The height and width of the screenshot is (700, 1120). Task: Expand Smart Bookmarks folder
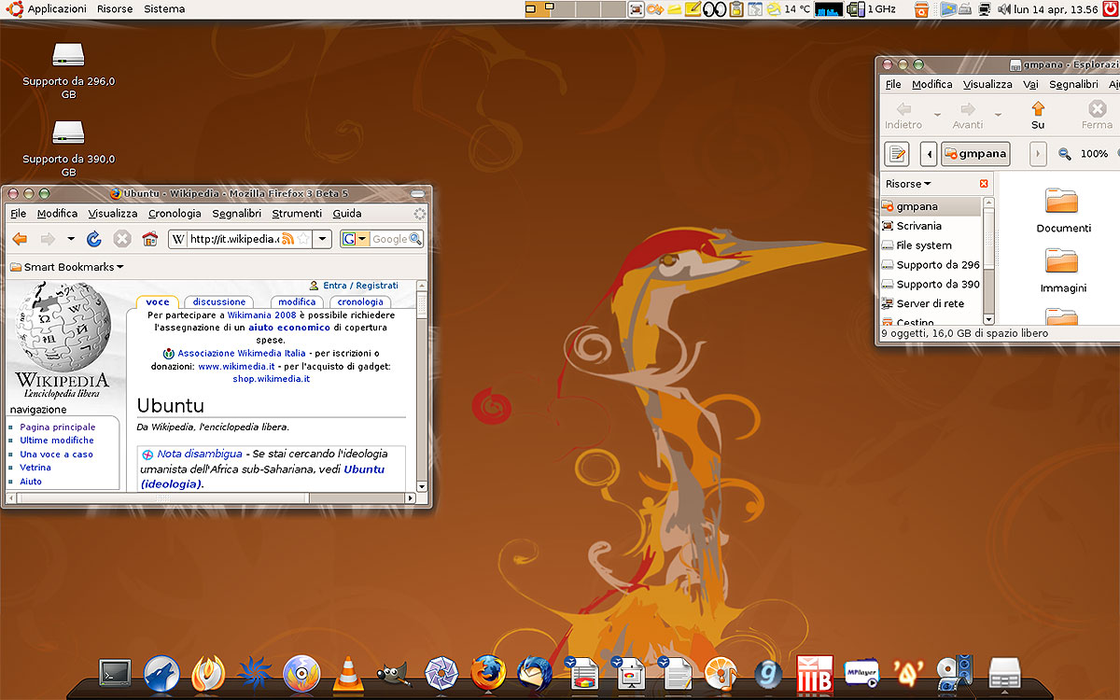click(66, 267)
